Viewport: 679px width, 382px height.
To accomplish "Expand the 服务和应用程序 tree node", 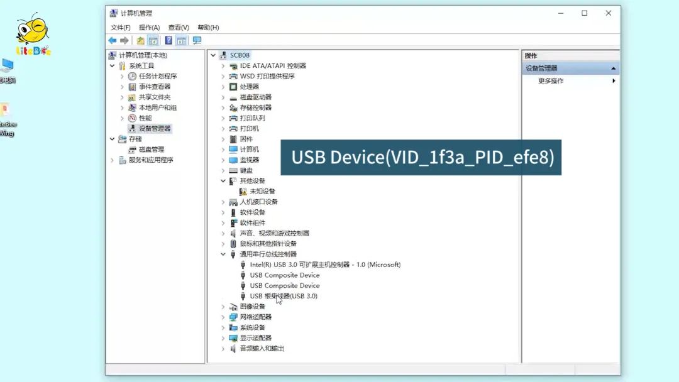I will (x=113, y=160).
